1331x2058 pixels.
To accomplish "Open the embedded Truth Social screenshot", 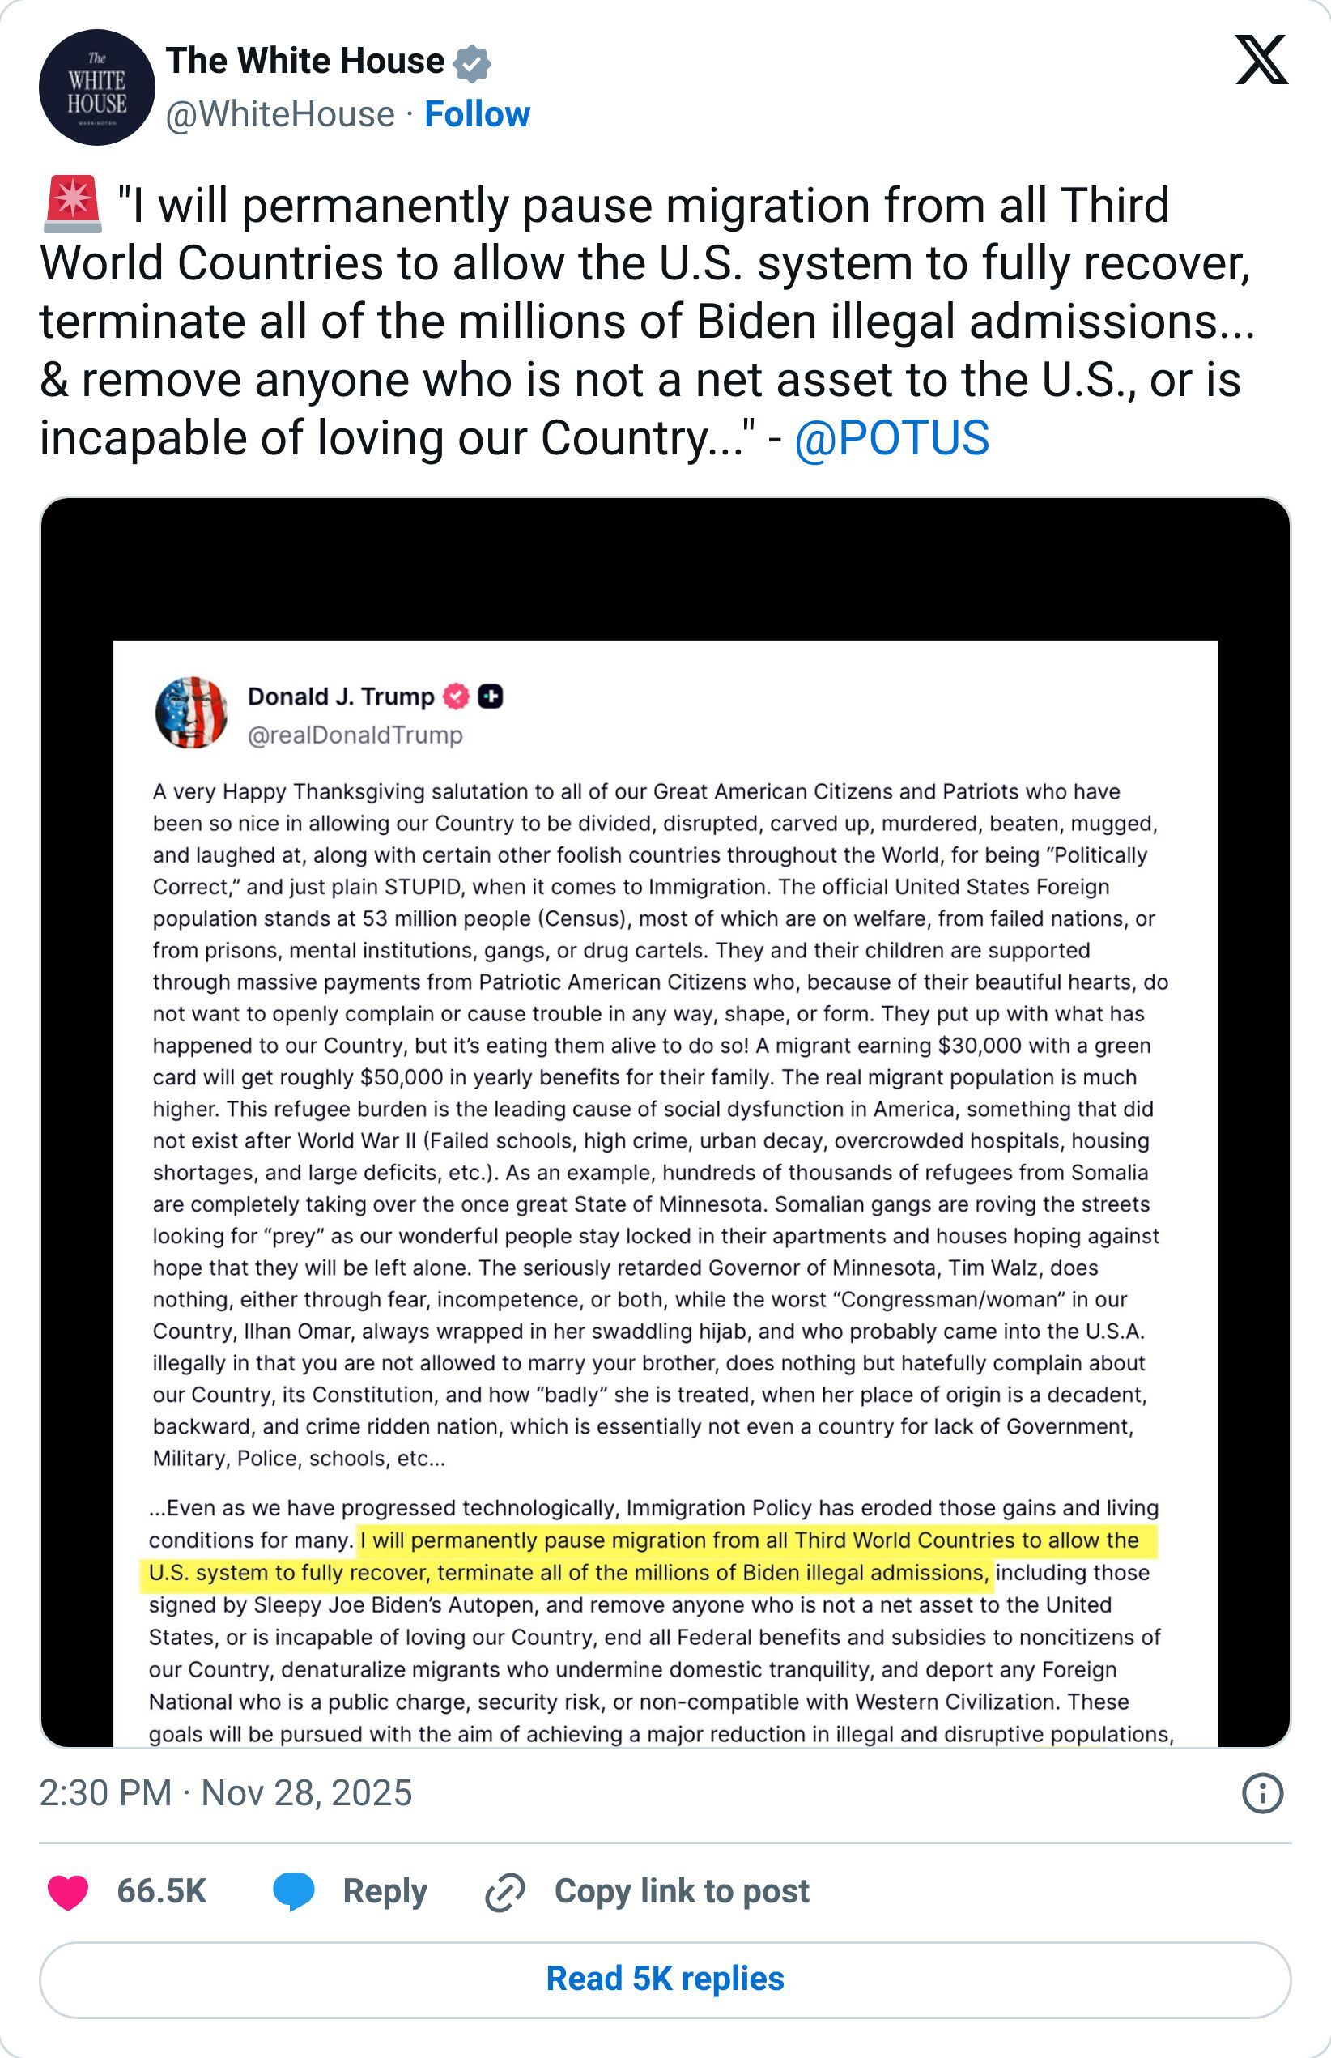I will [665, 1123].
